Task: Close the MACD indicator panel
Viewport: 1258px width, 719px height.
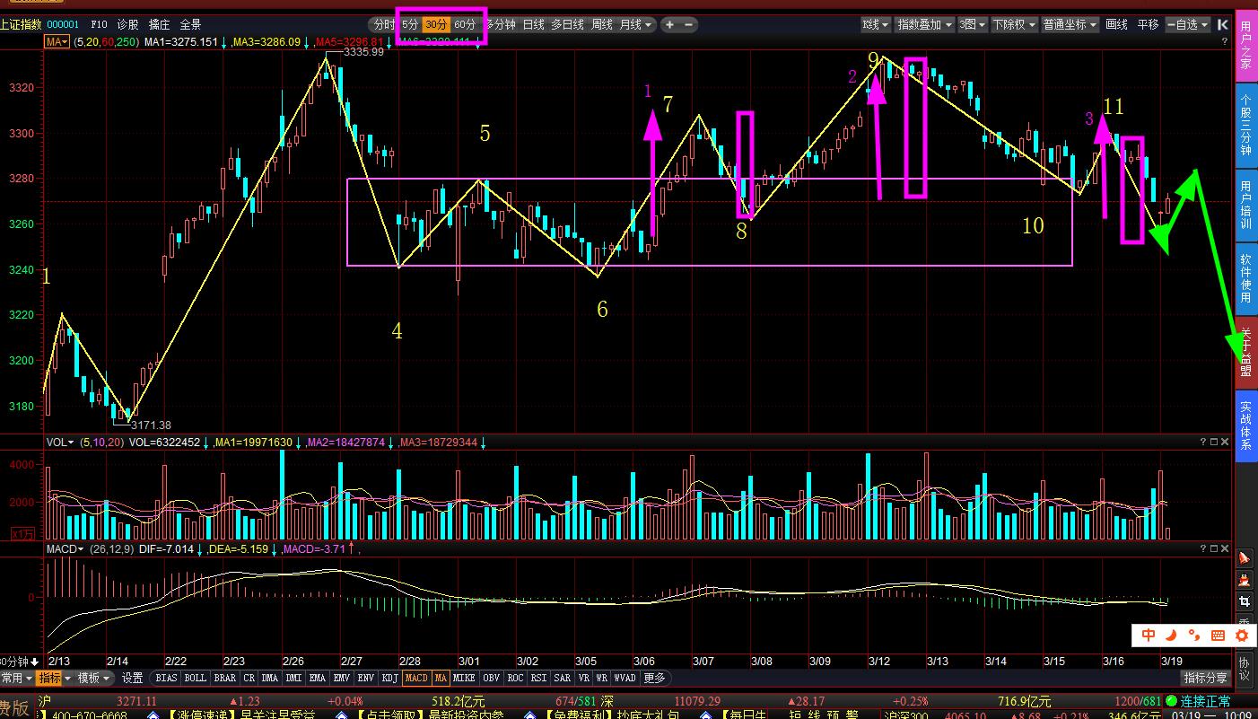Action: 1226,548
